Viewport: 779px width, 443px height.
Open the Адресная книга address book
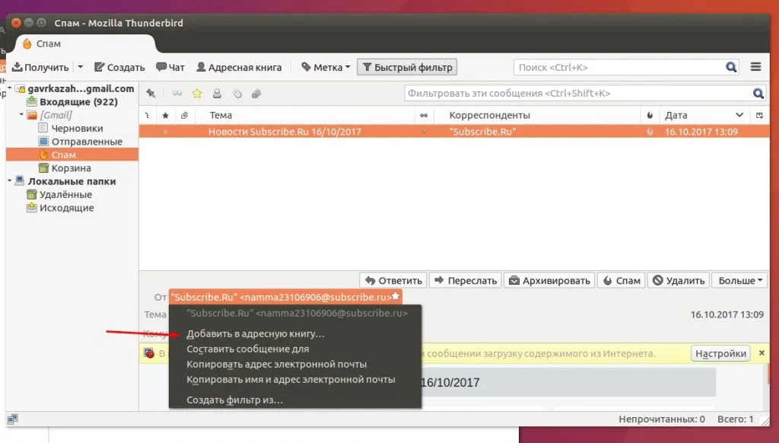click(239, 67)
